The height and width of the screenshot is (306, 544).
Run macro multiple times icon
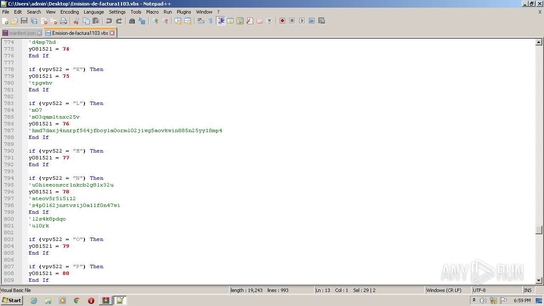click(312, 21)
